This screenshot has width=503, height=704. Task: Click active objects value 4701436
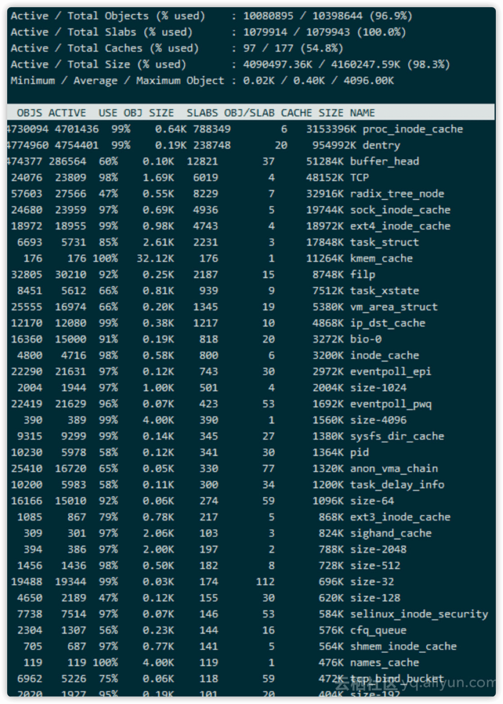click(77, 129)
